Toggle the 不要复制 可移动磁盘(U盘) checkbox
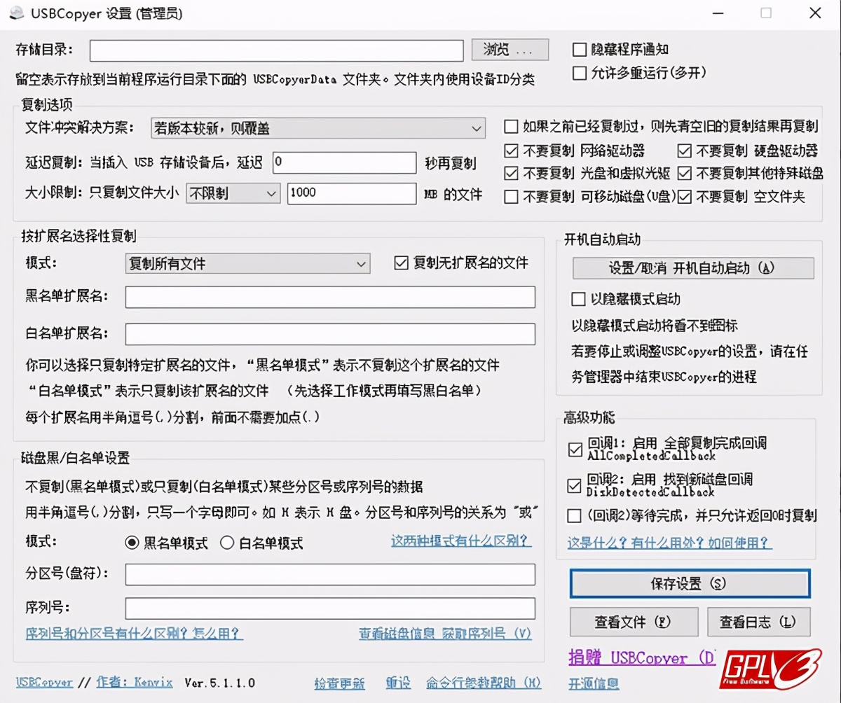The image size is (841, 703). click(510, 197)
